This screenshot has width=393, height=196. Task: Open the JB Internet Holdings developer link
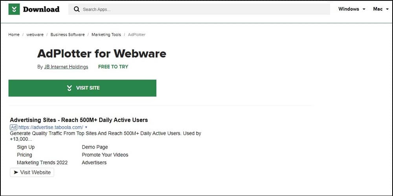point(66,67)
